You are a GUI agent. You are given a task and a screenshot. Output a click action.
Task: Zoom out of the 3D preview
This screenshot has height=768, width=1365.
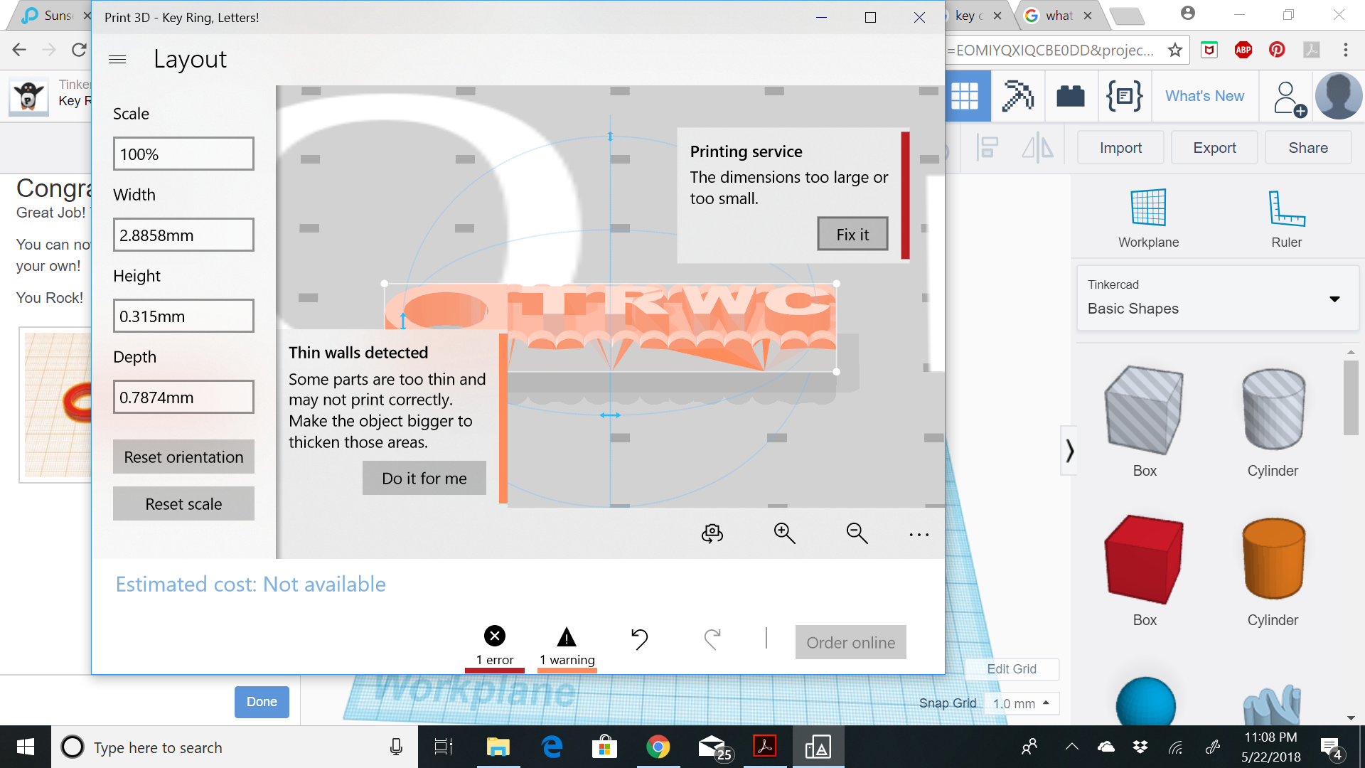pos(857,533)
